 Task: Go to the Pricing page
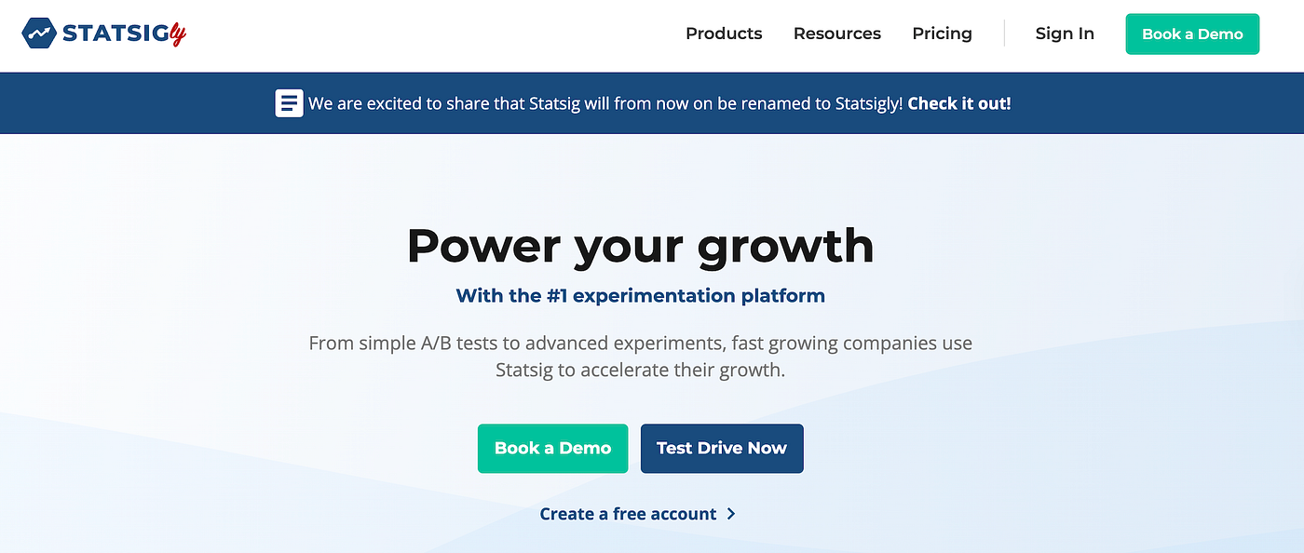click(x=942, y=34)
